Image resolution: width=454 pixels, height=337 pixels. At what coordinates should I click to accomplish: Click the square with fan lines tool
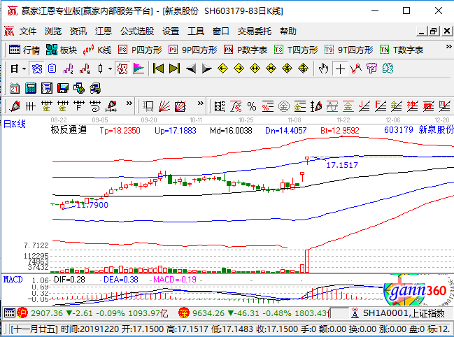[x=180, y=106]
